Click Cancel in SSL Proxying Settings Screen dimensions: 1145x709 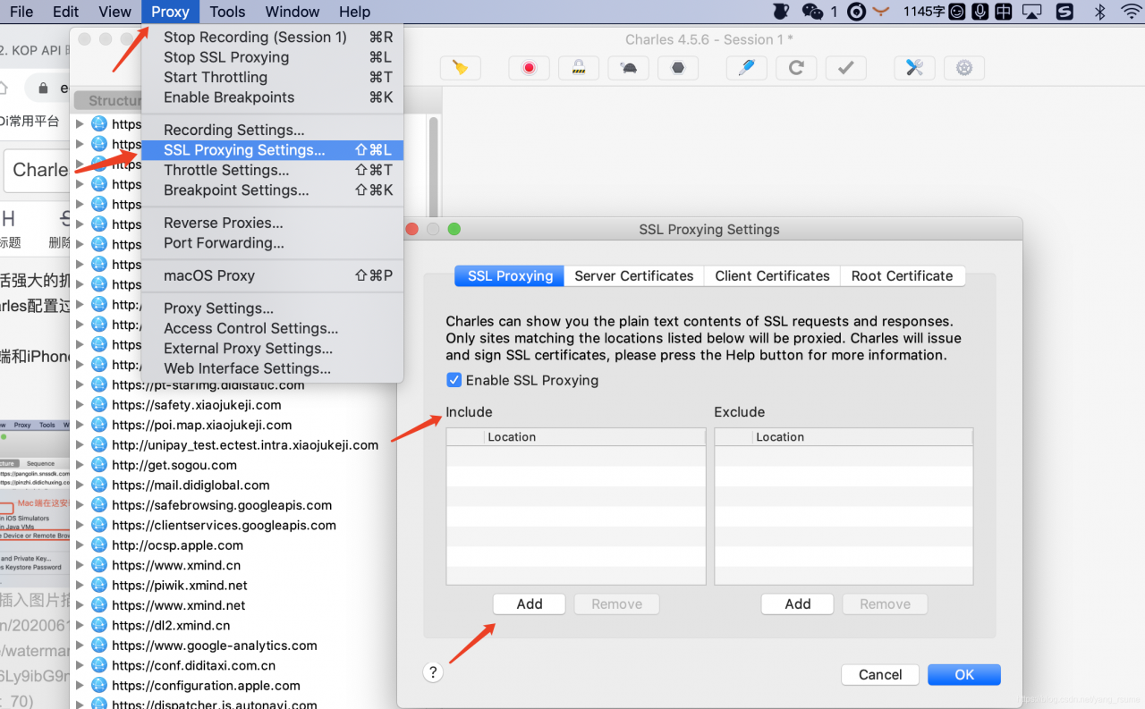tap(880, 675)
